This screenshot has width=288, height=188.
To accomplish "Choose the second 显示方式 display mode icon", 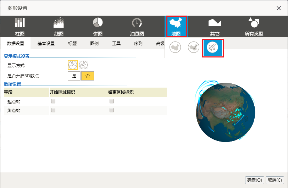I will coord(83,65).
